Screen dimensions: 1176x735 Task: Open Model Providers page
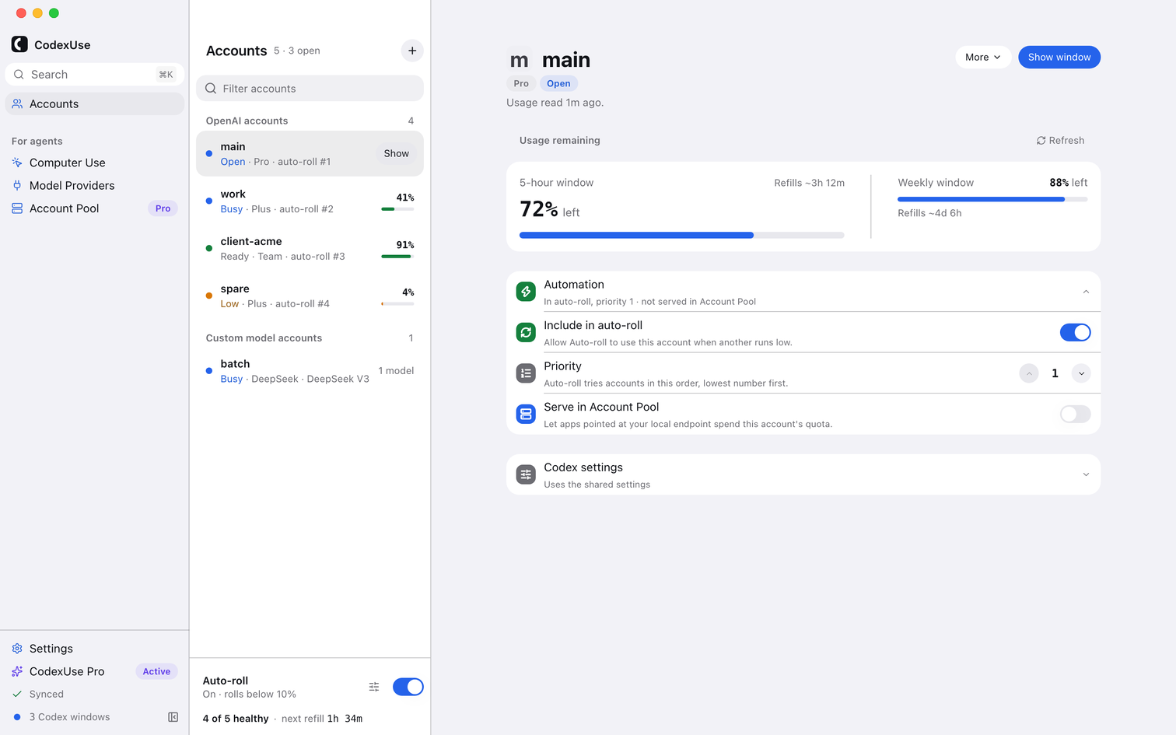[x=95, y=185]
